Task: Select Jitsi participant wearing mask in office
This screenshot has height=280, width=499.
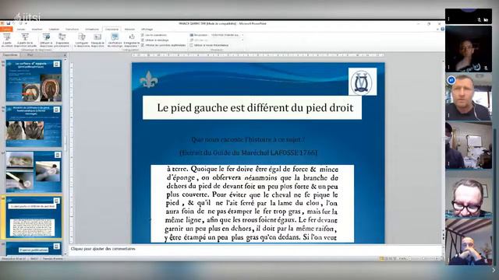Action: [468, 145]
